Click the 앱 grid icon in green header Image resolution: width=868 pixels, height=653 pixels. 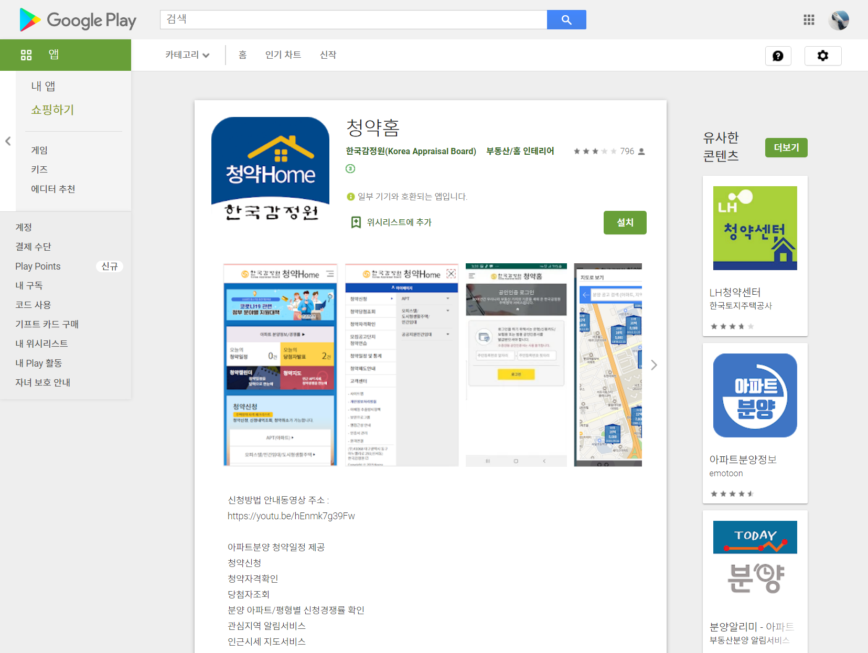(x=26, y=55)
